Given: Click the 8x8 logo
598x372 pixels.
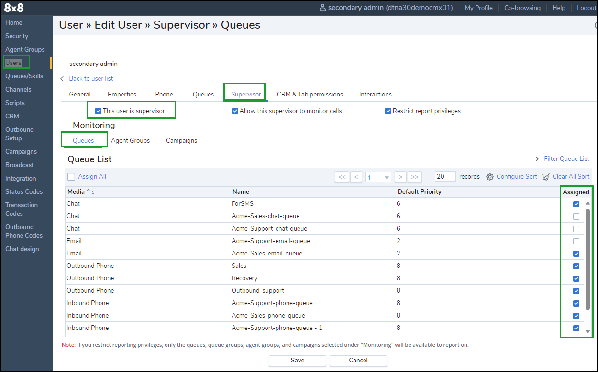Looking at the screenshot, I should (14, 8).
